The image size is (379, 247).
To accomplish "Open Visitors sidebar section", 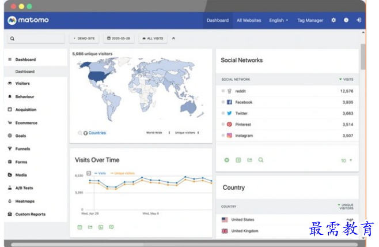I will (x=22, y=83).
